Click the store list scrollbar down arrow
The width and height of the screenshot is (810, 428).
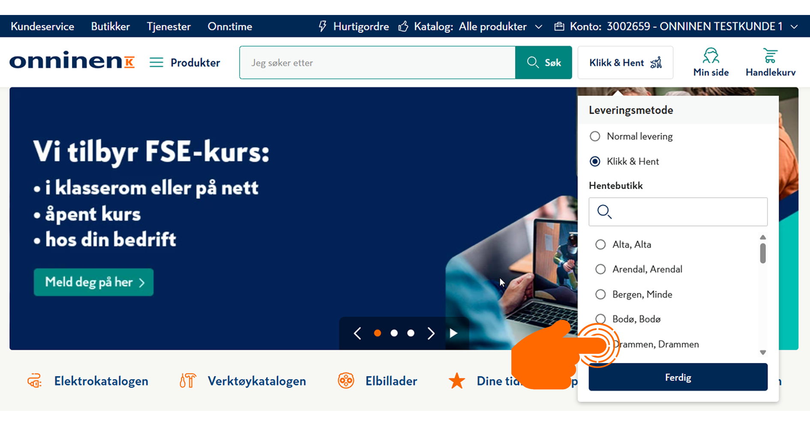click(763, 352)
